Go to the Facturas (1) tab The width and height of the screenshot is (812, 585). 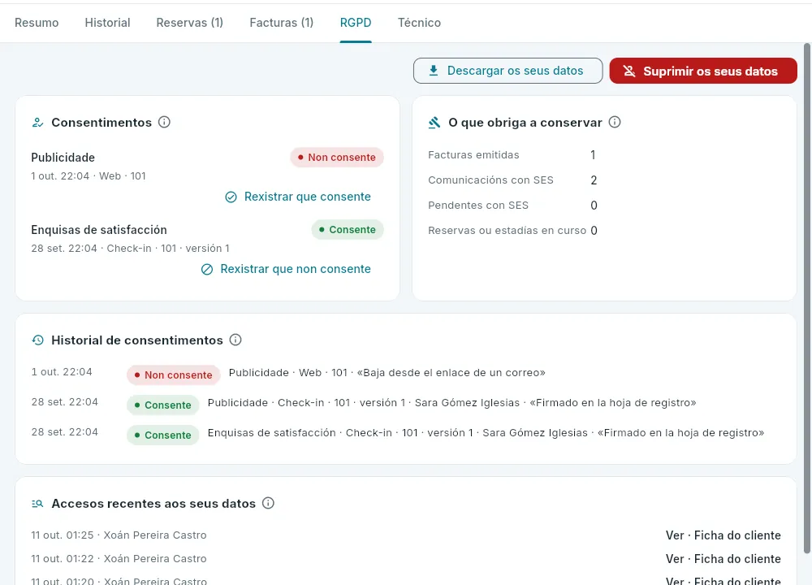click(x=281, y=23)
